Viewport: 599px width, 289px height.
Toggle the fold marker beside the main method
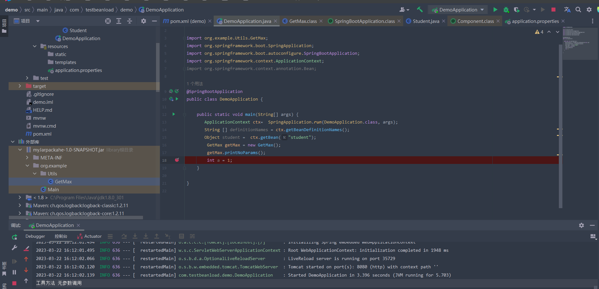point(184,115)
